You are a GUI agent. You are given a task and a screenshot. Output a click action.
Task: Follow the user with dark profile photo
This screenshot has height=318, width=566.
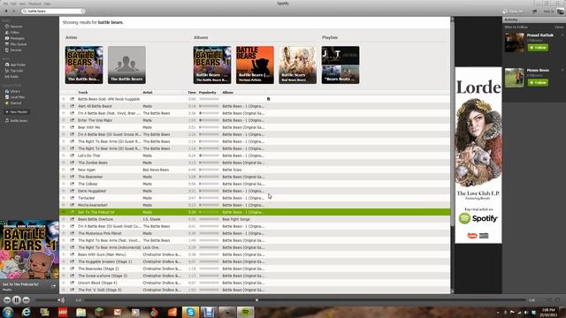[538, 48]
